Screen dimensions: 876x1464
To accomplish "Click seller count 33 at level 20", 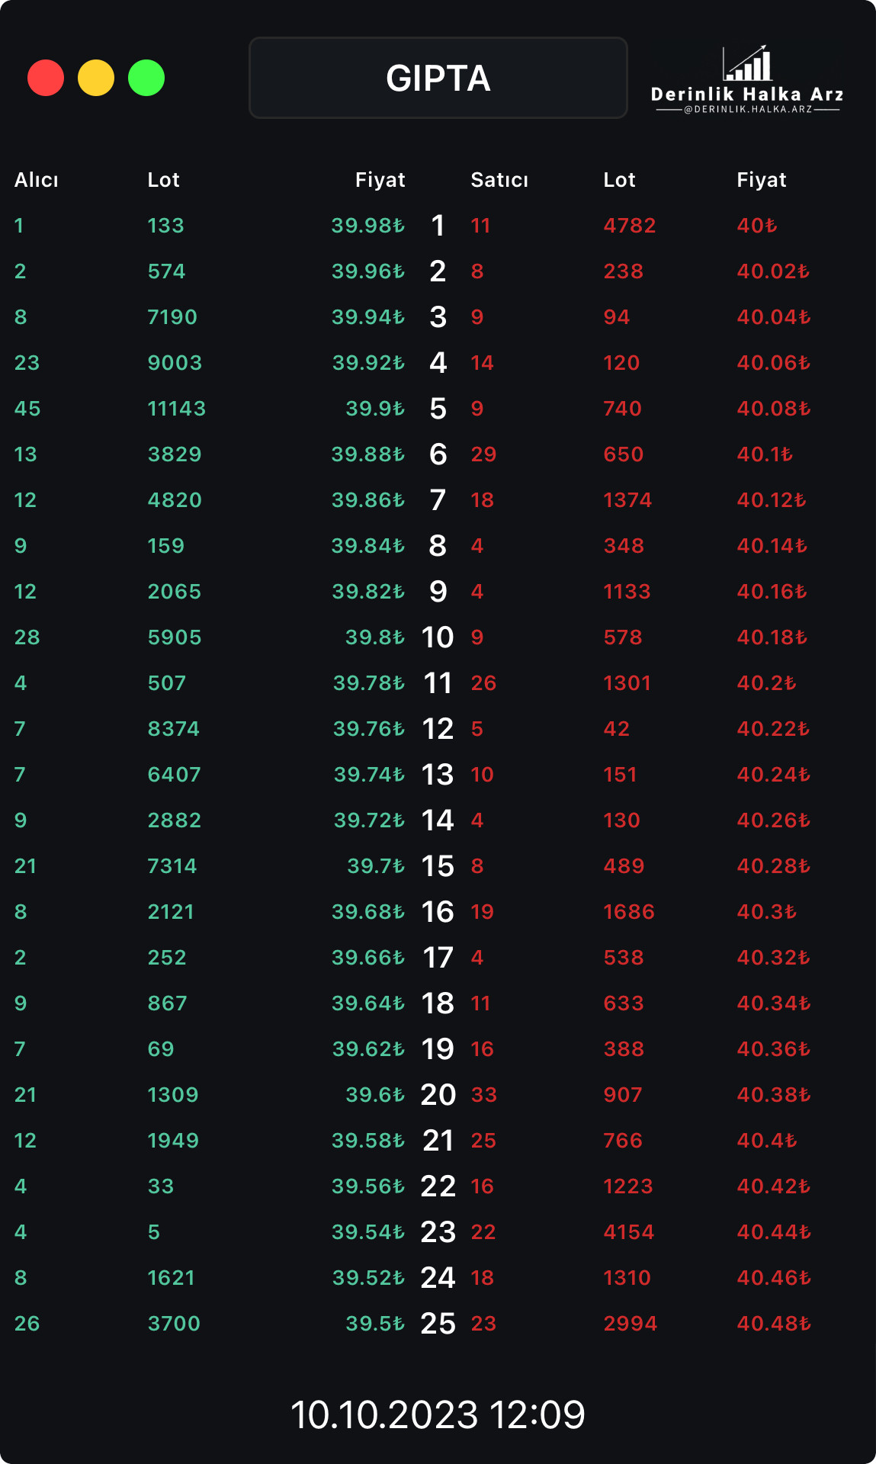I will [x=484, y=1095].
